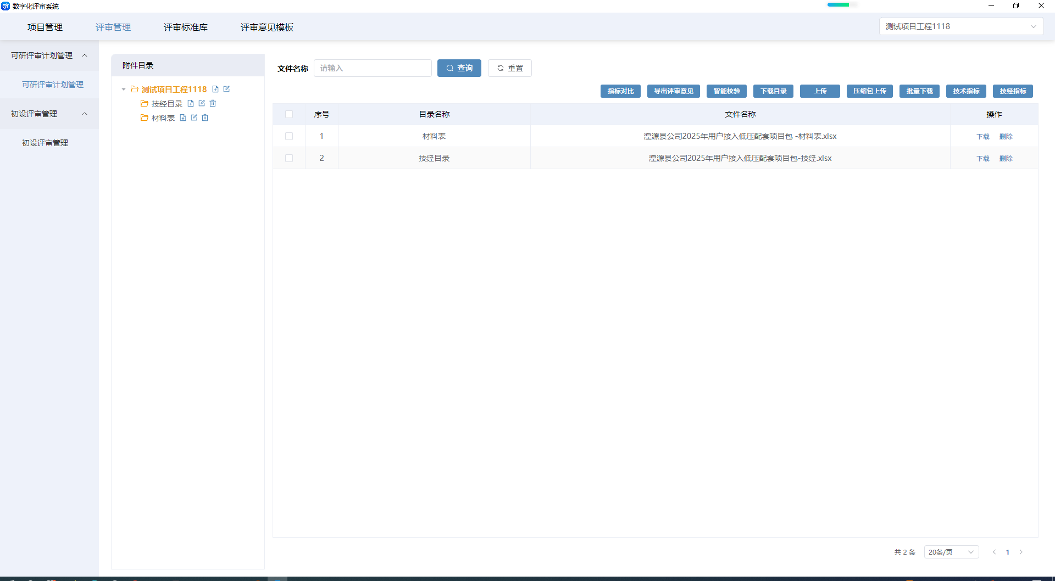Image resolution: width=1055 pixels, height=581 pixels.
Task: Open the 评审标准库 top menu
Action: point(186,27)
